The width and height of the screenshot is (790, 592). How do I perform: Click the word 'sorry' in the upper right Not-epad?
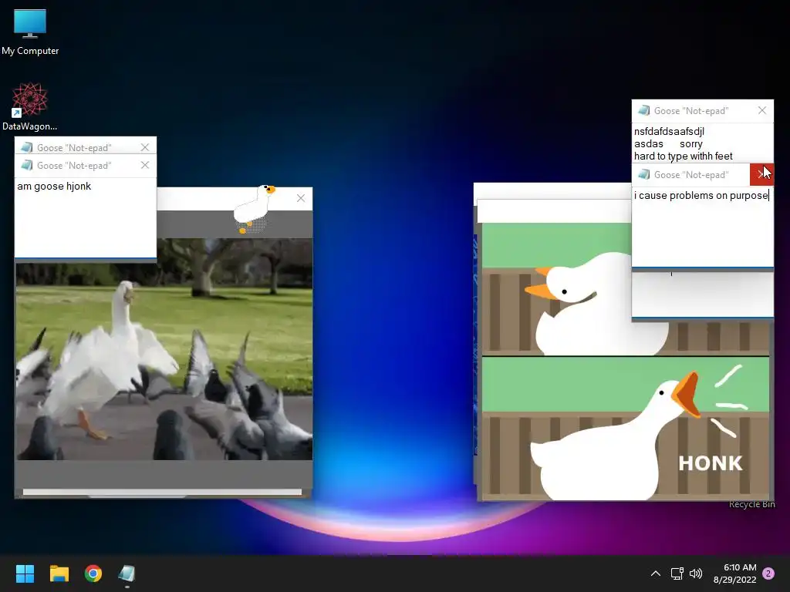pos(690,144)
